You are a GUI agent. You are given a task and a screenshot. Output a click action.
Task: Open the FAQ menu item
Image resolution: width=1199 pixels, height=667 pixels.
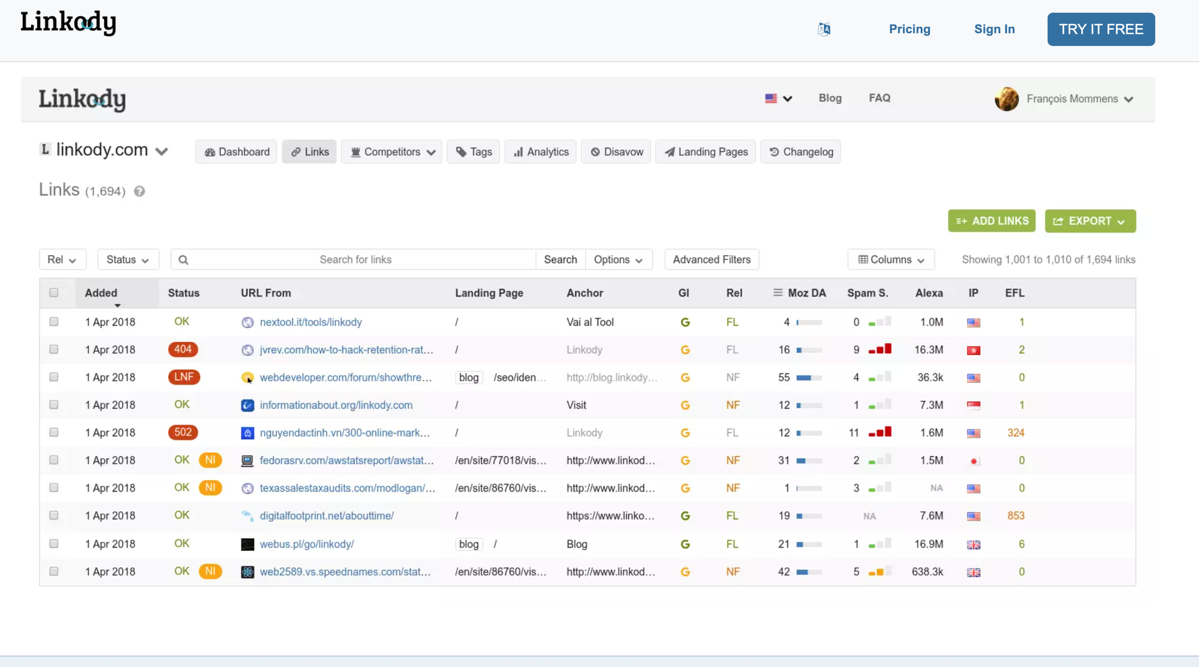879,98
